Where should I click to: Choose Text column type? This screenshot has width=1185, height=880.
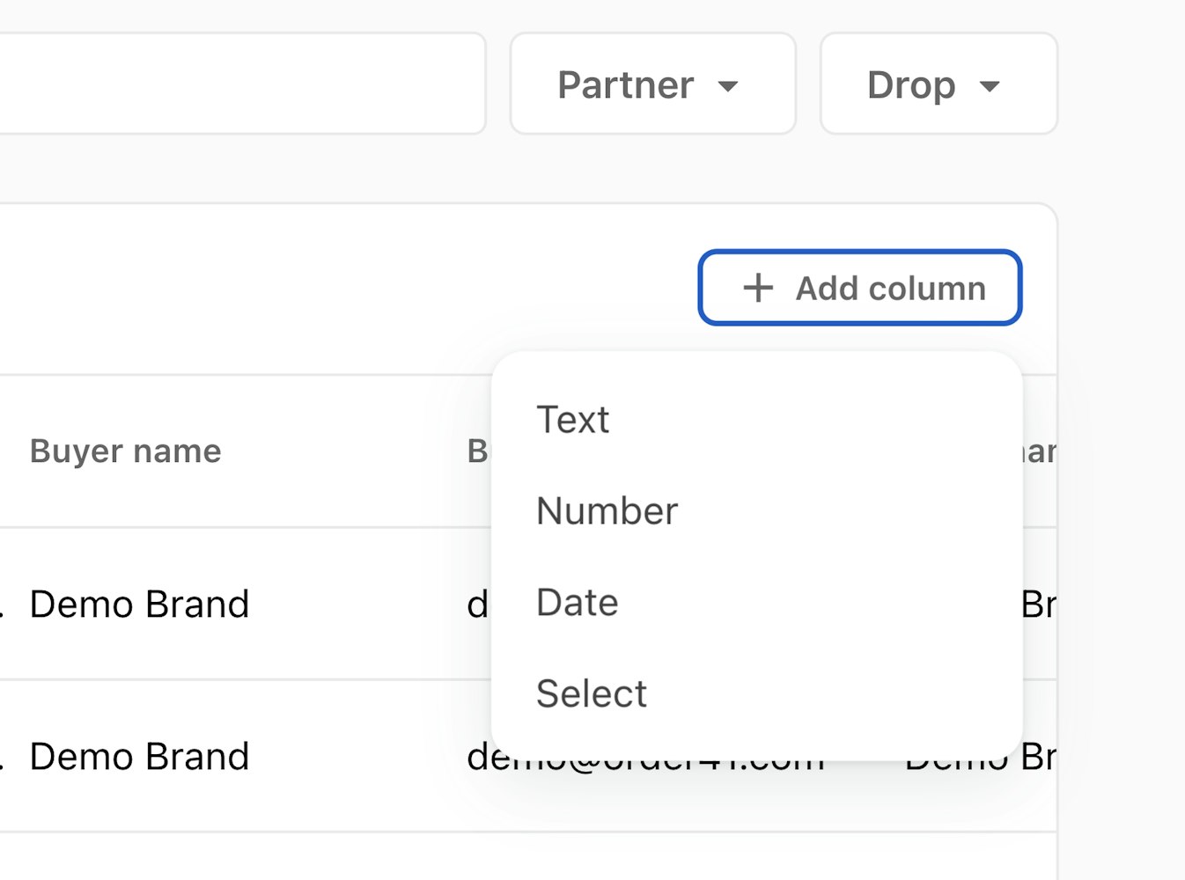(x=757, y=420)
